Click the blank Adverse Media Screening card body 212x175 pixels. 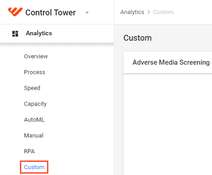(x=168, y=124)
